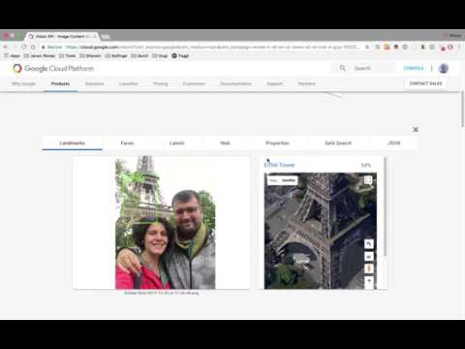465x349 pixels.
Task: Switch to the JSON tab
Action: (x=394, y=143)
